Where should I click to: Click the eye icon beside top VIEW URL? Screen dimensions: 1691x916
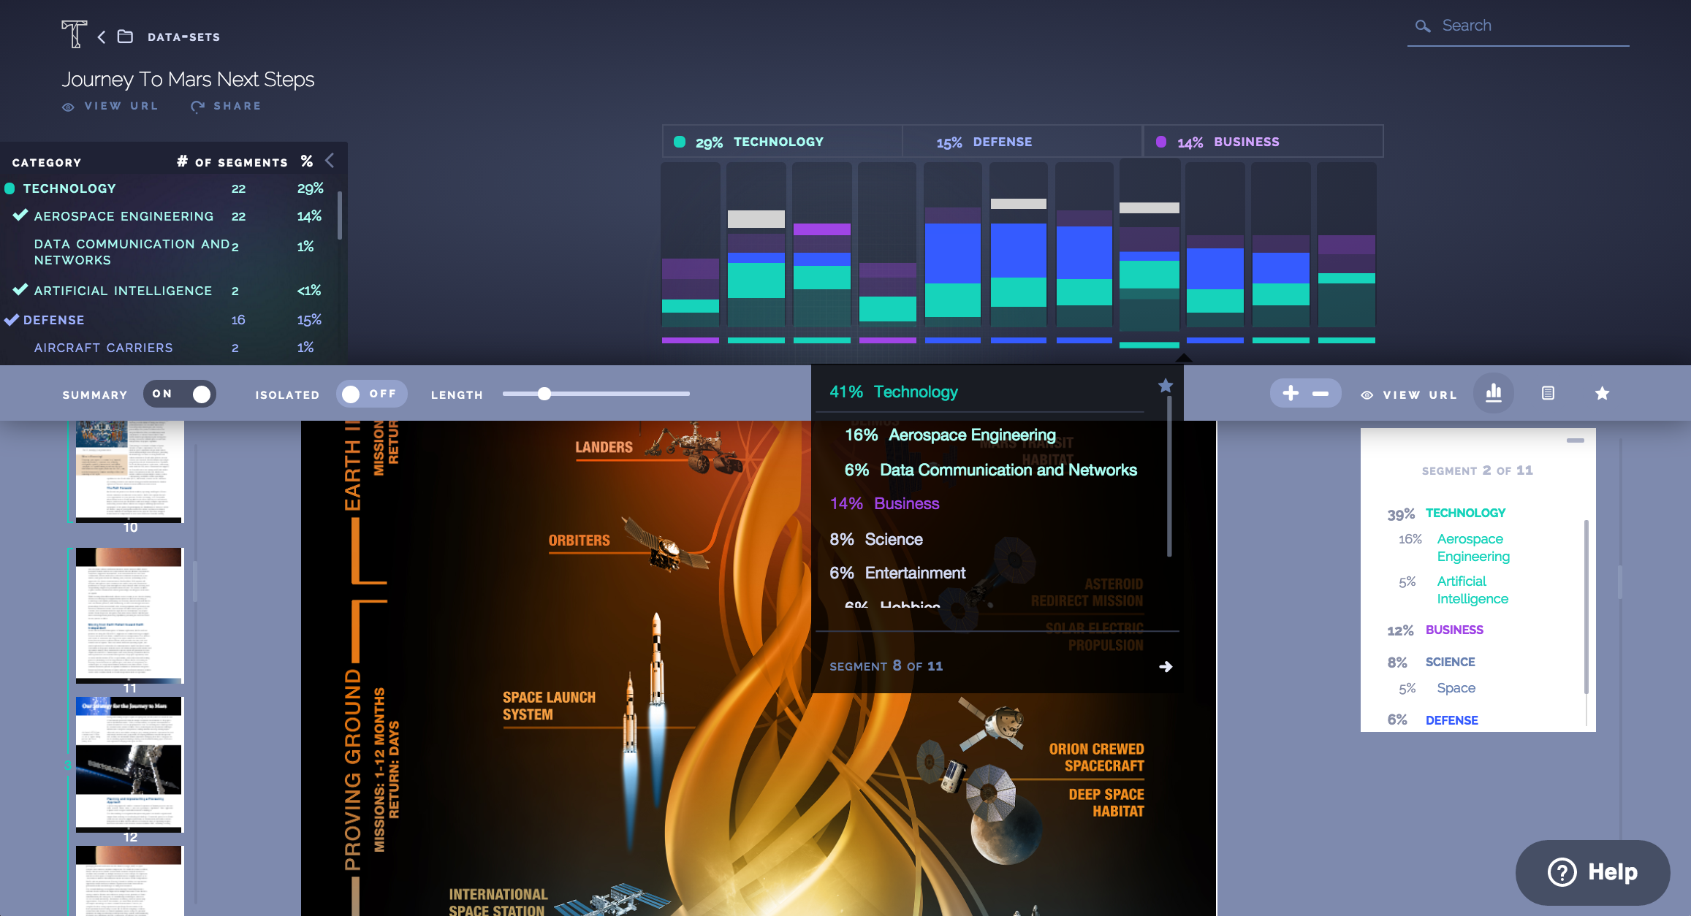[68, 107]
